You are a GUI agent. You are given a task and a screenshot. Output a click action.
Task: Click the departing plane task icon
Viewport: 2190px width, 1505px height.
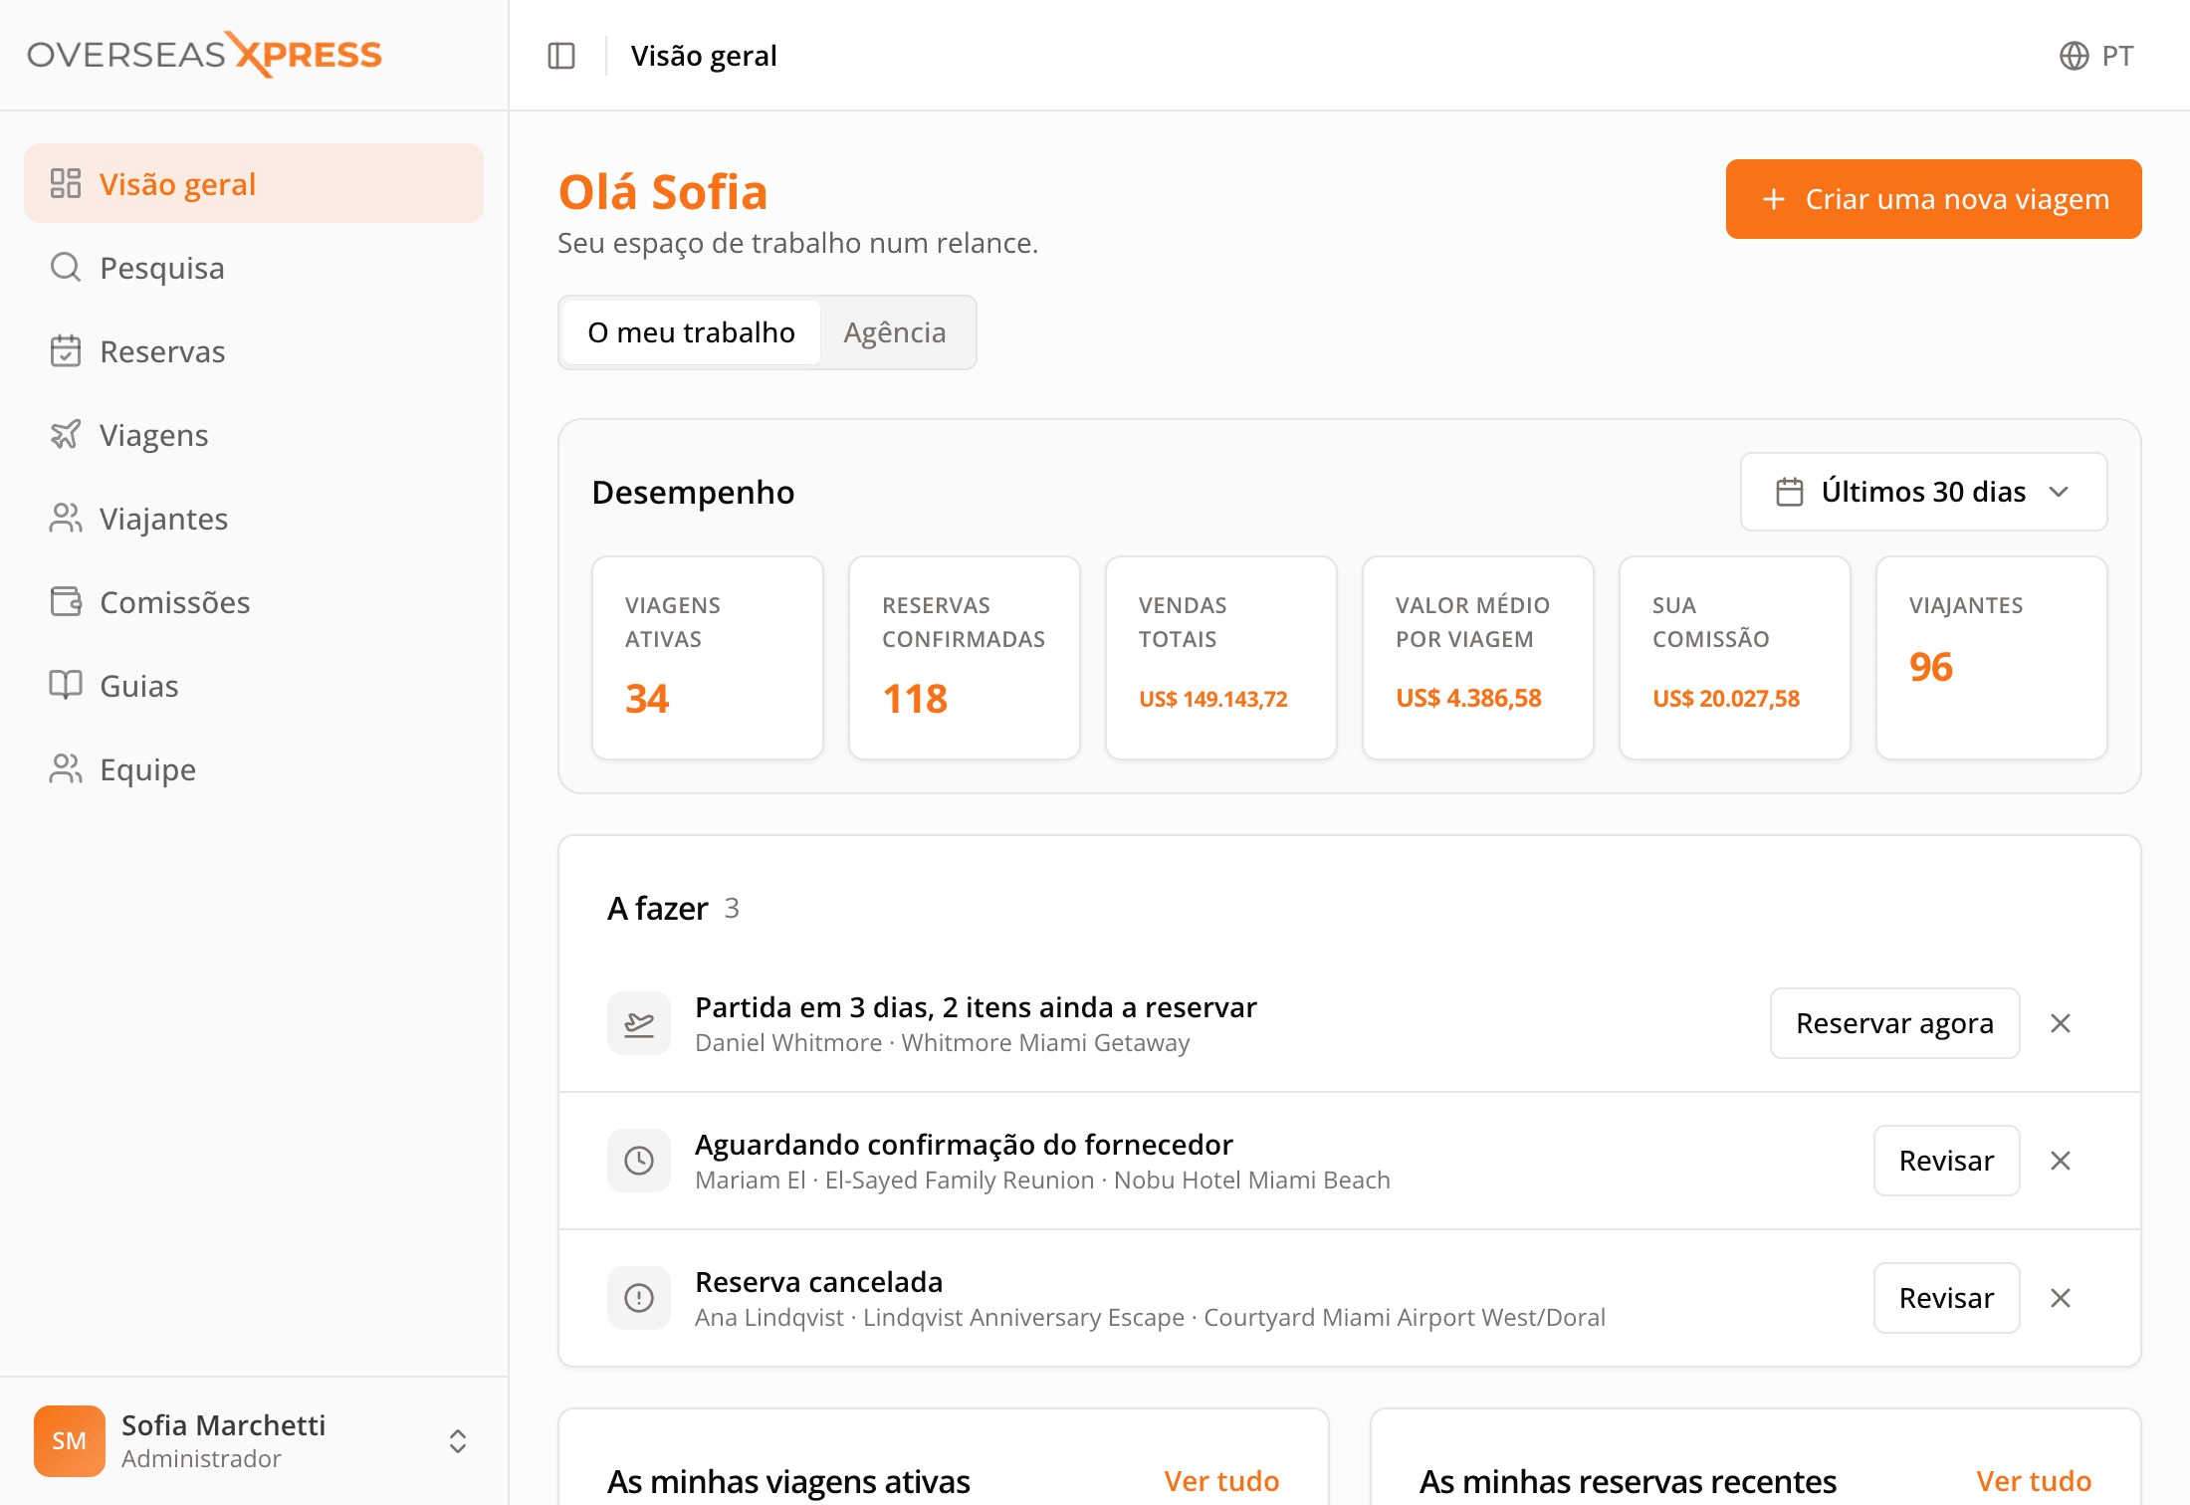tap(639, 1023)
